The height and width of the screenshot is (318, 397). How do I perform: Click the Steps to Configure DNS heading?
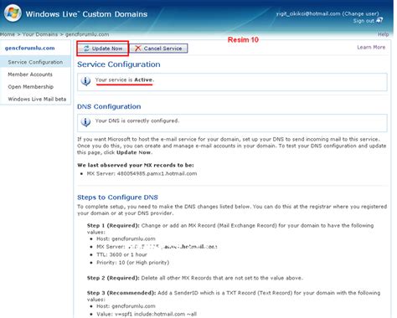pyautogui.click(x=117, y=197)
